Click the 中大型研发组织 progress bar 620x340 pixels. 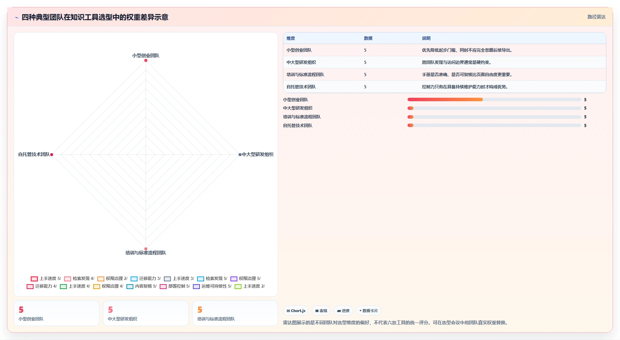pyautogui.click(x=494, y=108)
